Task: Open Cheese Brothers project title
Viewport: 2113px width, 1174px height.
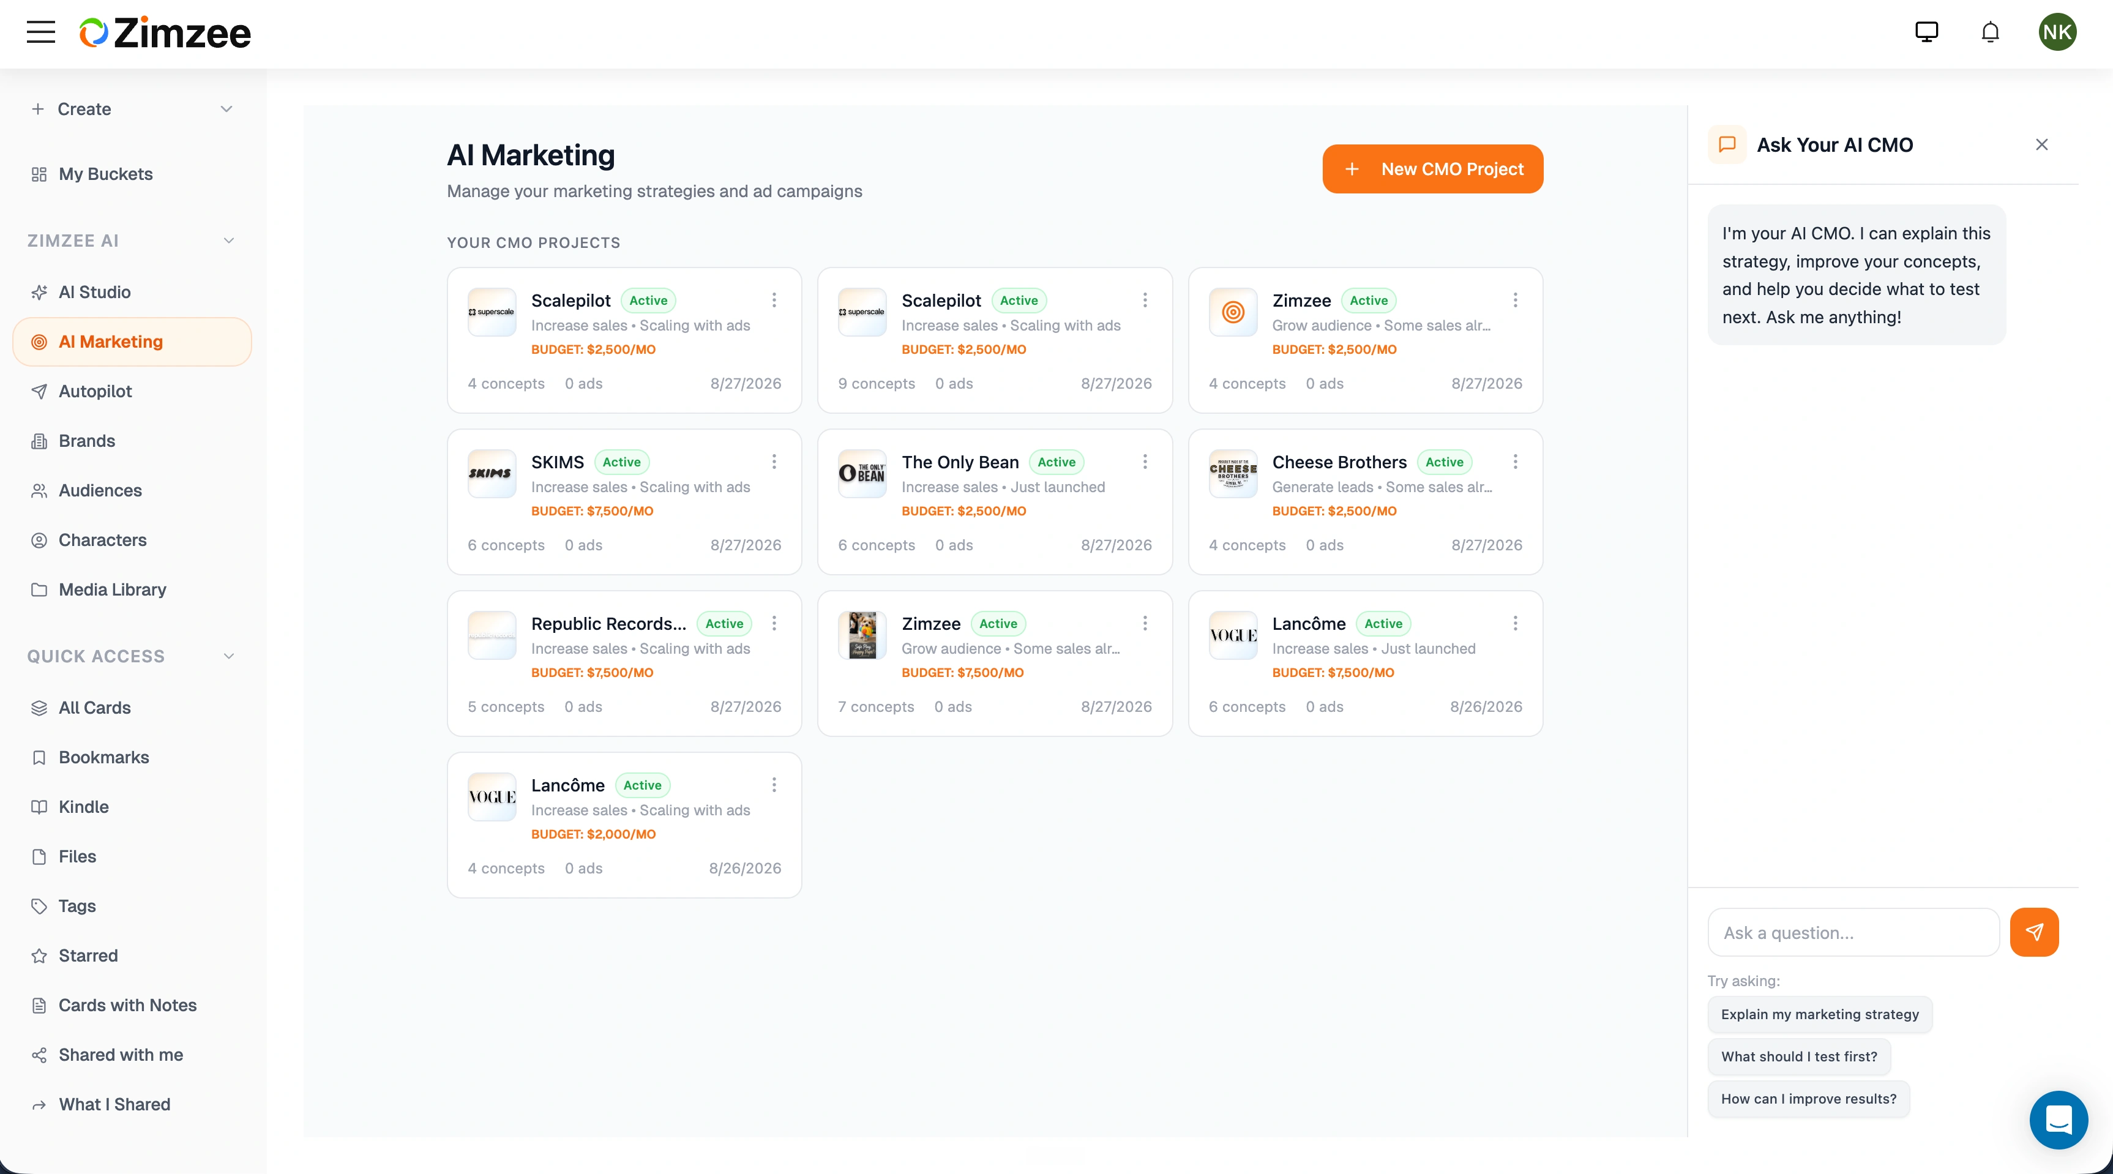Action: (1339, 462)
